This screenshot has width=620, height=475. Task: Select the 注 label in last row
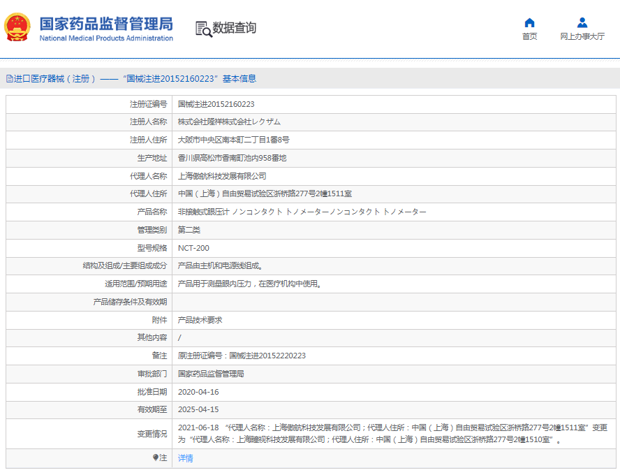pyautogui.click(x=163, y=458)
